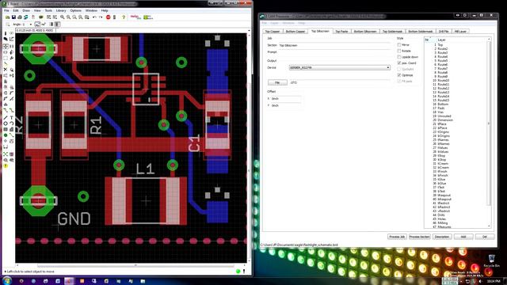507x285 pixels.
Task: Save the board with the disk icon
Action: (x=13, y=17)
